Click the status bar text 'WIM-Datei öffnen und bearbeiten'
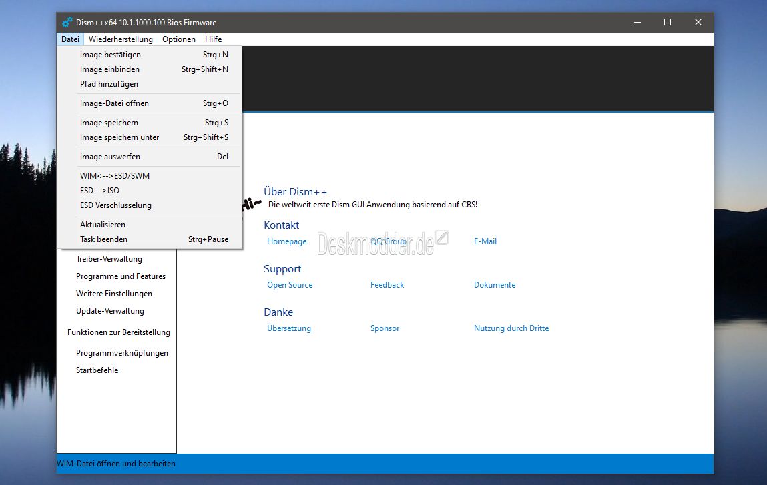This screenshot has height=485, width=767. (x=116, y=464)
